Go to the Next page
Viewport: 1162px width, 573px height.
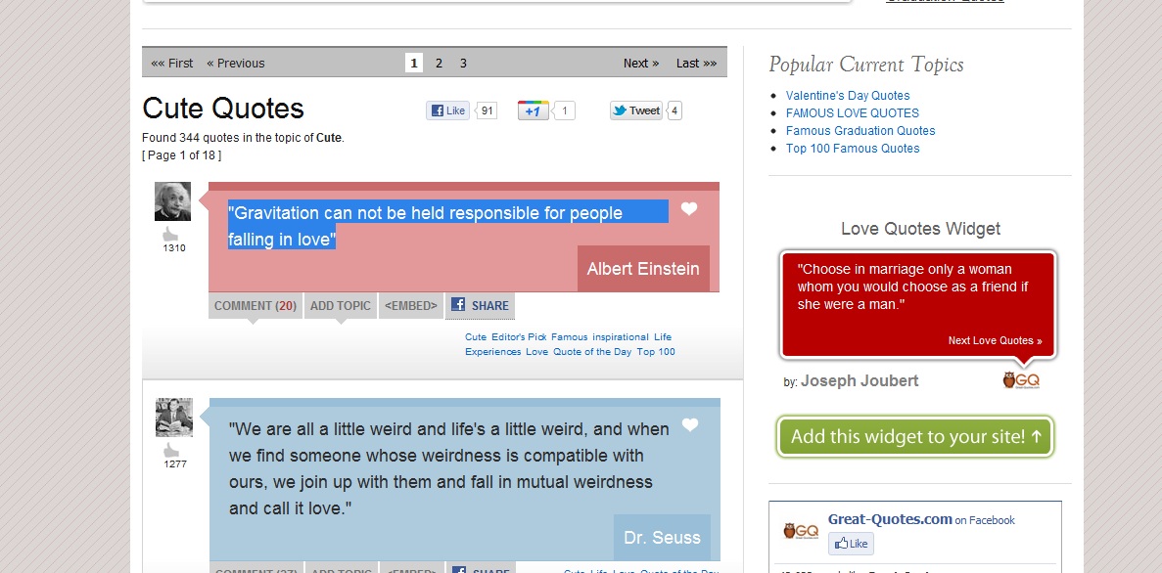tap(641, 63)
